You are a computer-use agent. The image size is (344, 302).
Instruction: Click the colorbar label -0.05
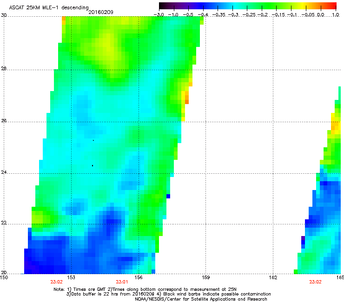pyautogui.click(x=308, y=15)
